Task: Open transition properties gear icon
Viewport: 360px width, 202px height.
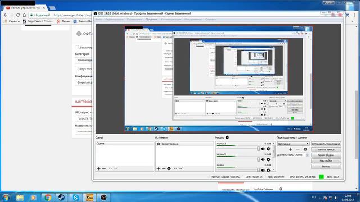Action: [x=305, y=149]
